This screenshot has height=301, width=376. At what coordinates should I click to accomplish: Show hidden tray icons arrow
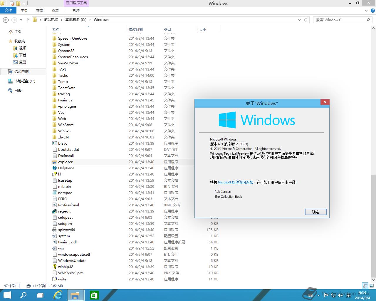pyautogui.click(x=319, y=295)
